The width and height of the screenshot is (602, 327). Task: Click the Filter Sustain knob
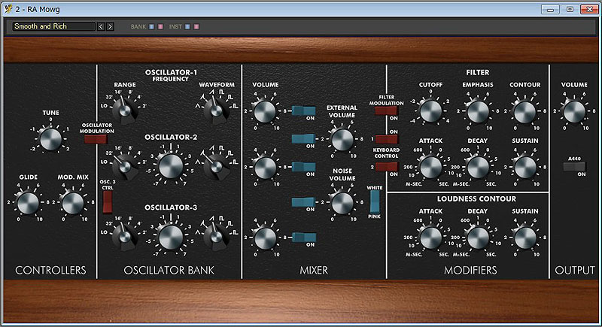click(x=524, y=168)
